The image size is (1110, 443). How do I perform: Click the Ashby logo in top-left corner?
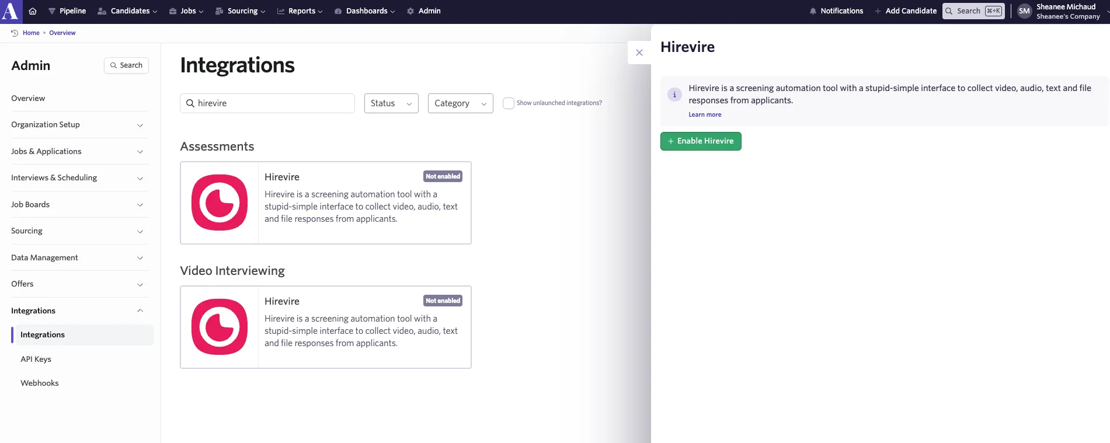(11, 11)
